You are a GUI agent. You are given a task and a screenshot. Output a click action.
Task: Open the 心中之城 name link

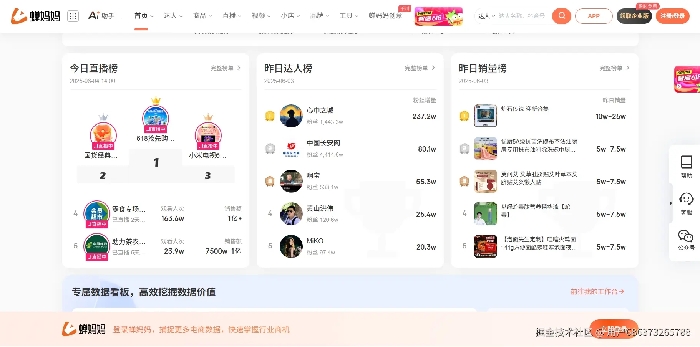[320, 111]
